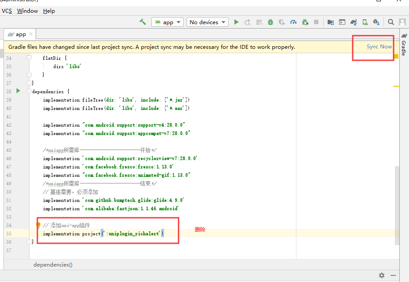Click the 'uniapp所需库 结束' comment line

point(100,183)
